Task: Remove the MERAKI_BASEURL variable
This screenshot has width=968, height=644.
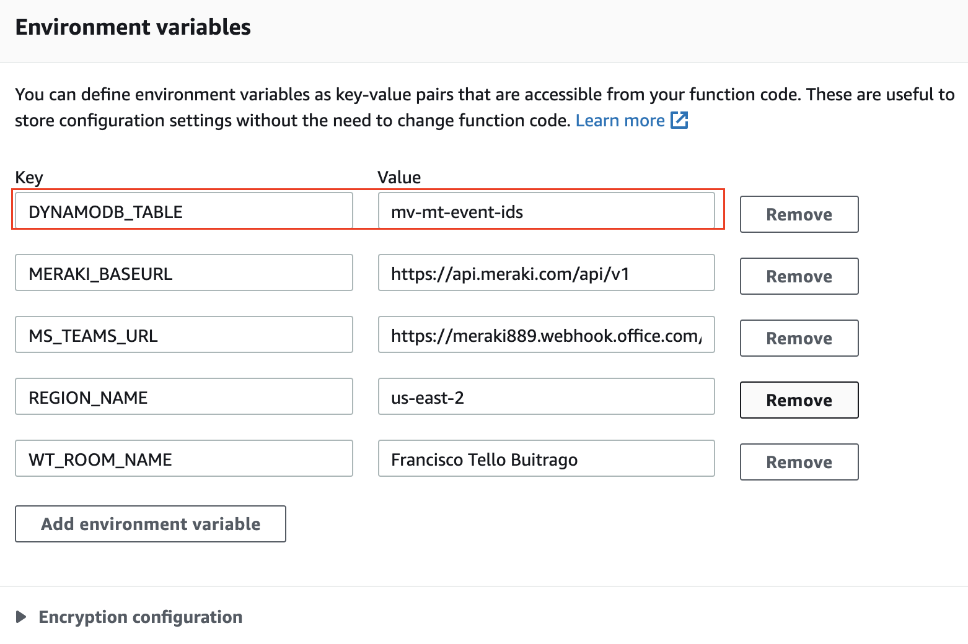Action: 799,276
